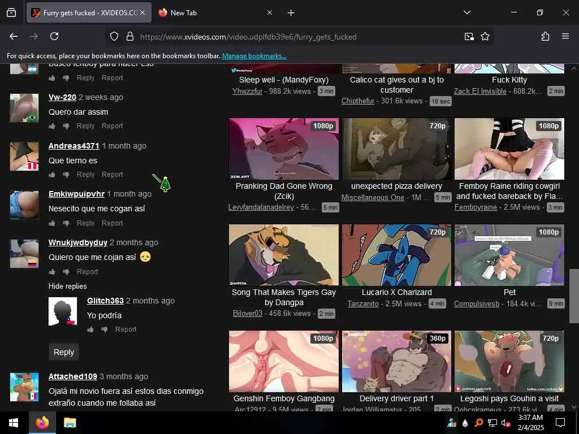Like Emkiwpuipvhr's comment

pos(52,223)
